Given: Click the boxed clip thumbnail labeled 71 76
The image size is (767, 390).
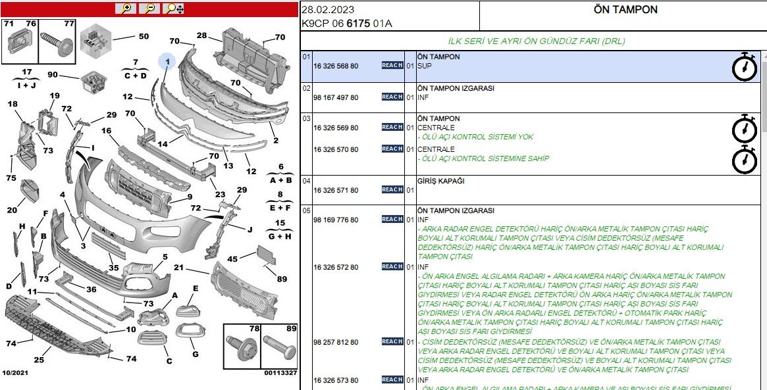Looking at the screenshot, I should (x=20, y=41).
